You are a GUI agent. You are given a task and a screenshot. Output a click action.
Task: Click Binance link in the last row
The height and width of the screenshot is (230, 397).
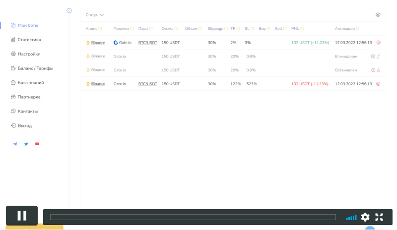click(x=98, y=84)
